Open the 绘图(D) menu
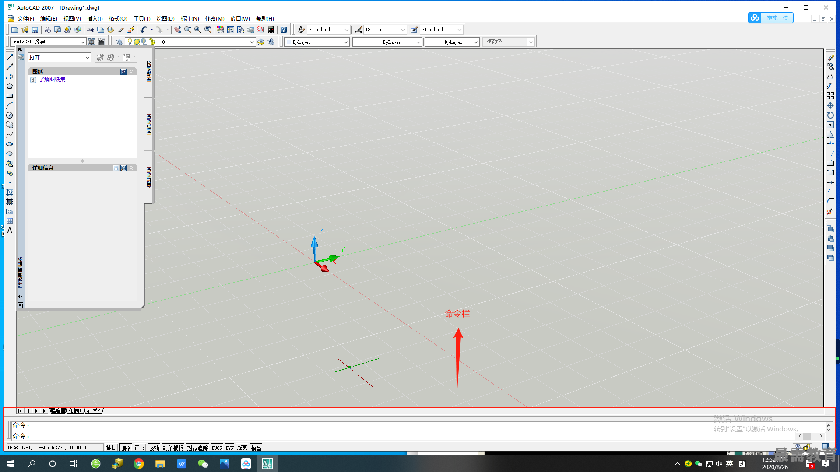 pyautogui.click(x=165, y=18)
